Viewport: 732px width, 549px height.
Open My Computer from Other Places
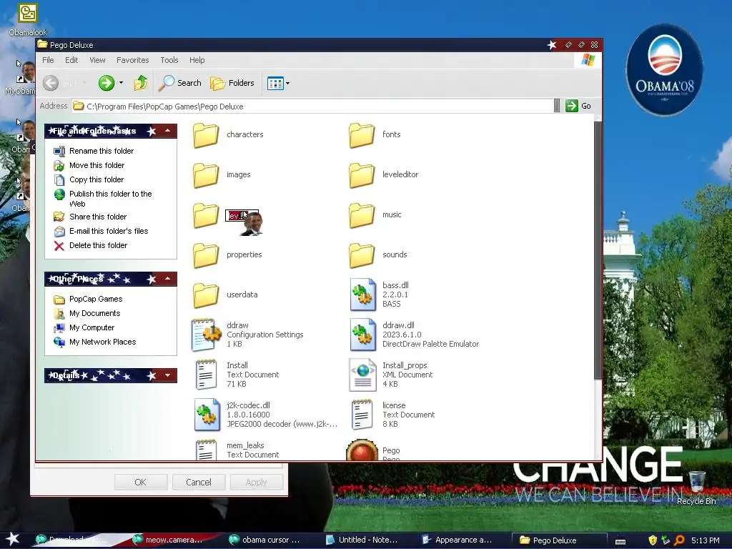coord(92,327)
